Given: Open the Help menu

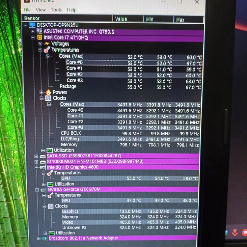Looking at the screenshot, I should click(x=72, y=10).
